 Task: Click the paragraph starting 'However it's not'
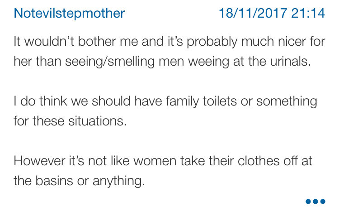(x=163, y=171)
